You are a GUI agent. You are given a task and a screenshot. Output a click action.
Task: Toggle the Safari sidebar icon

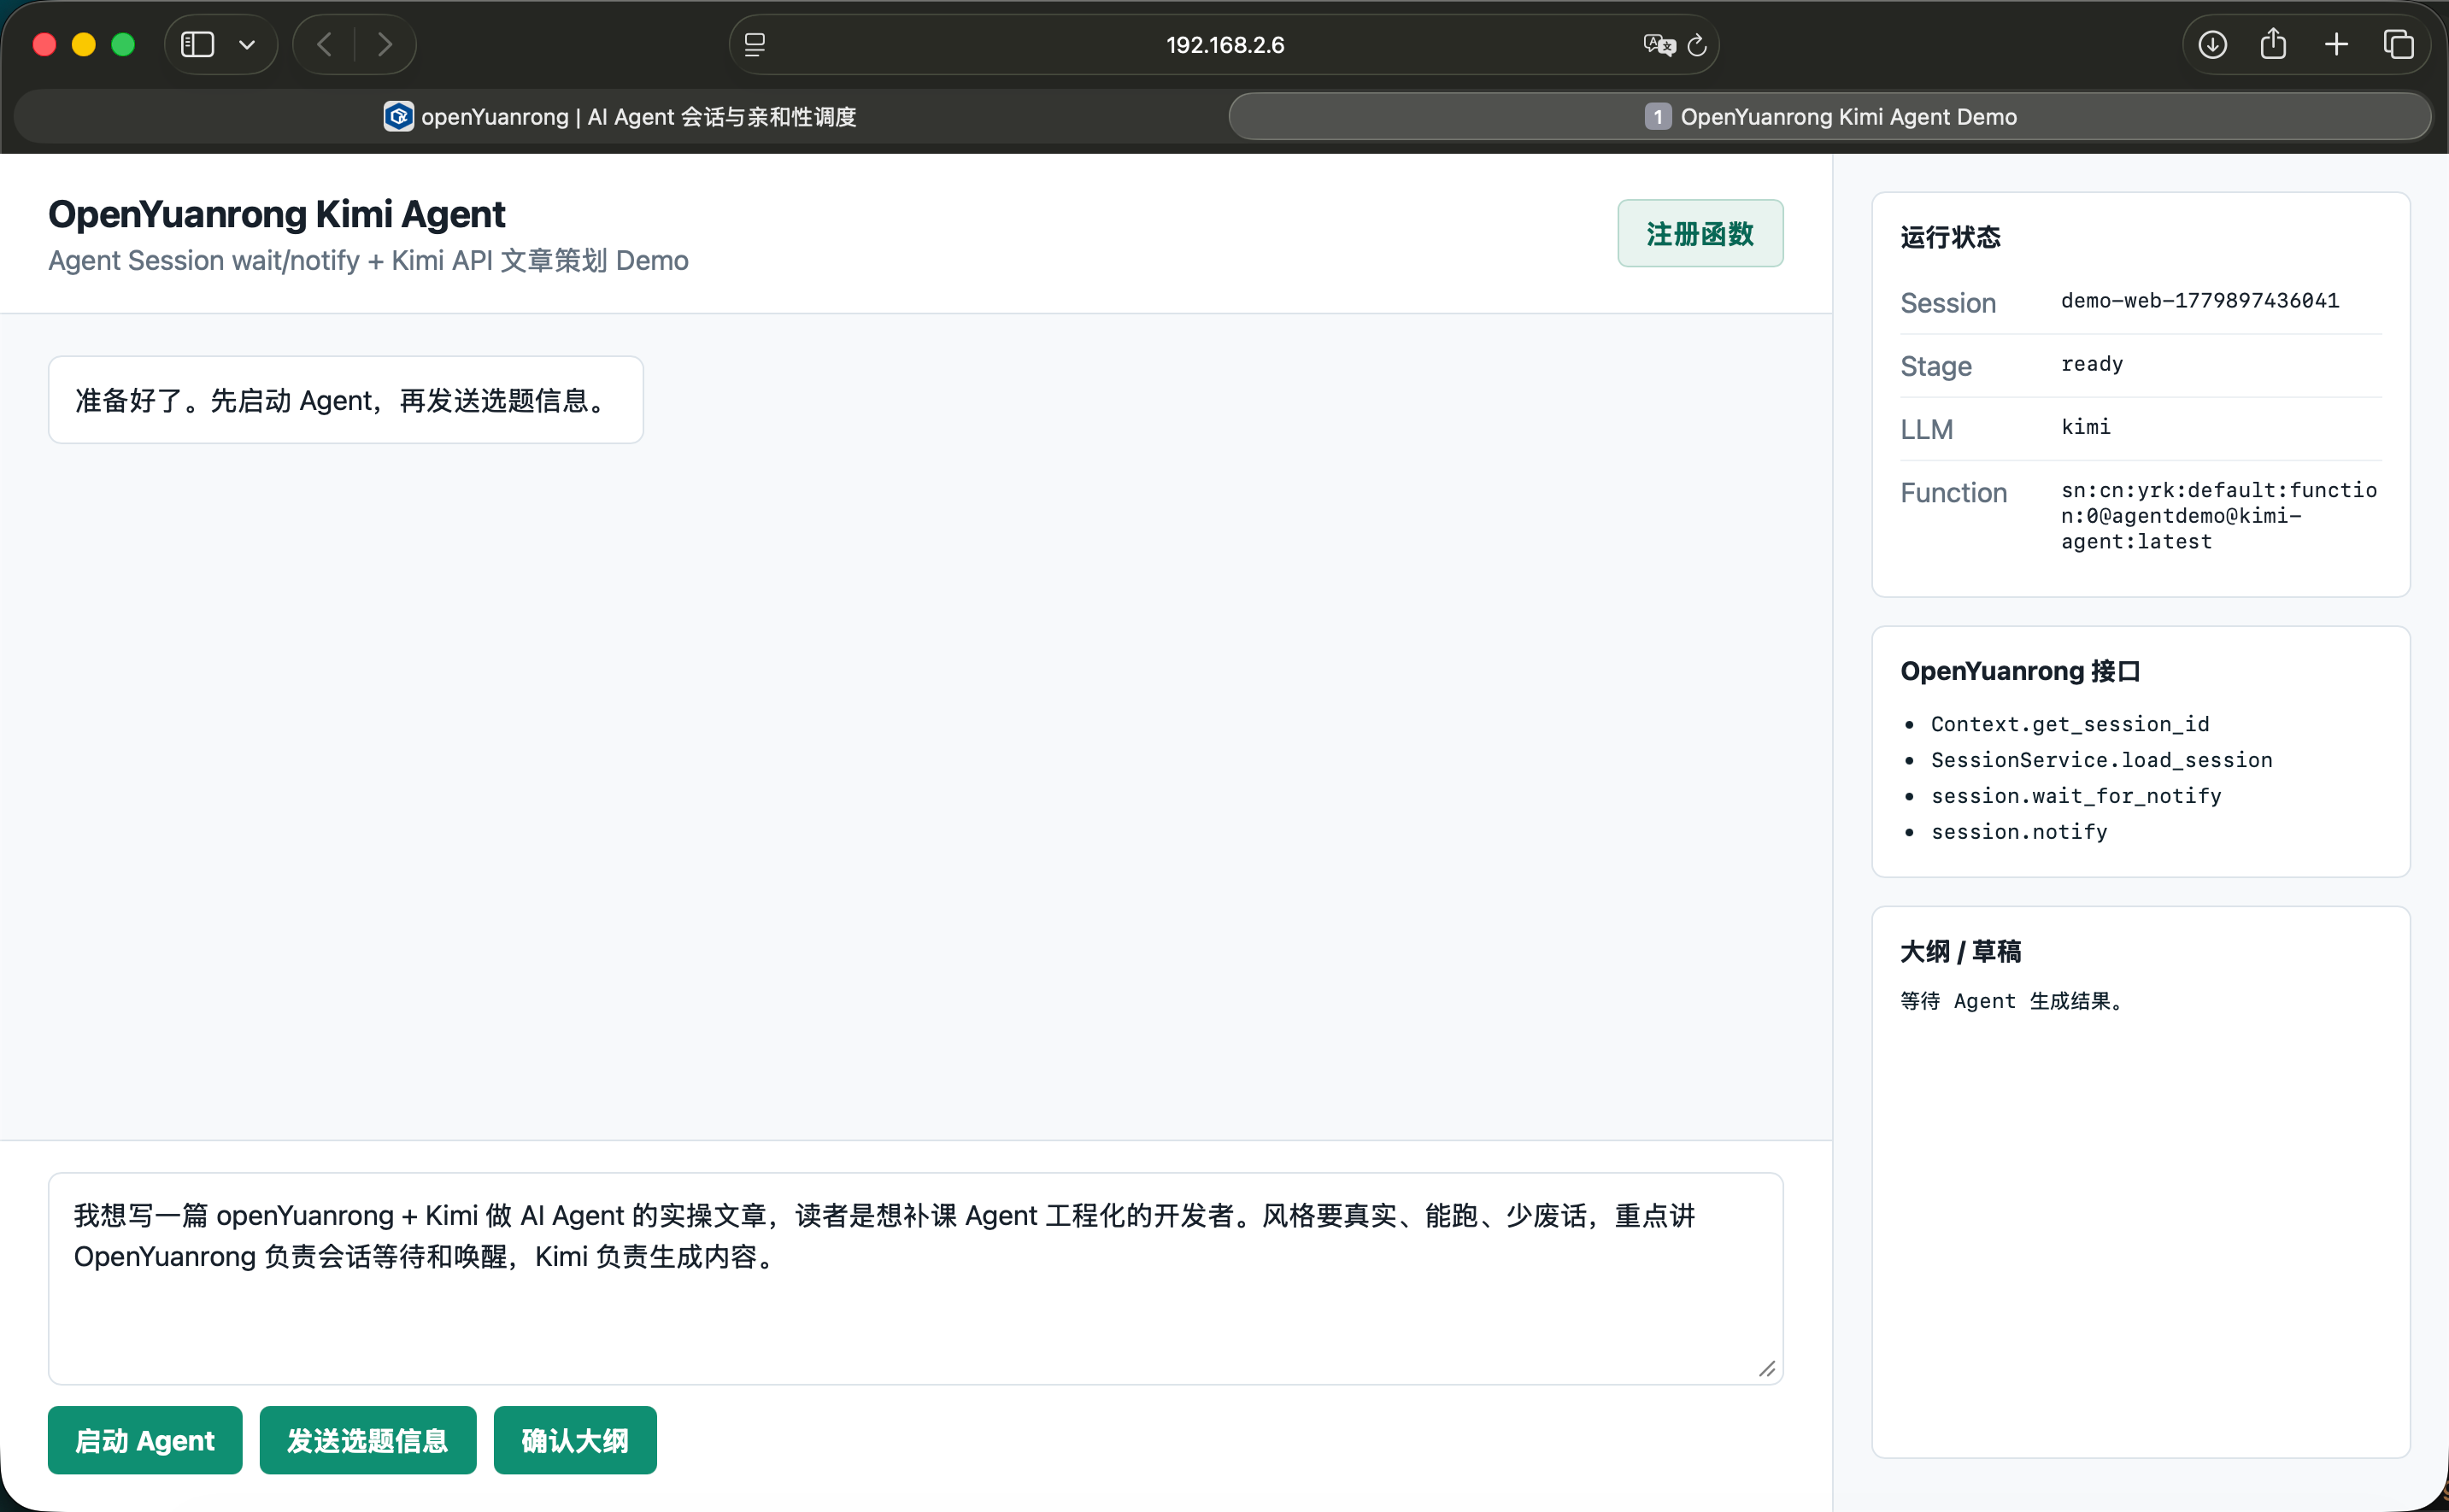tap(197, 45)
